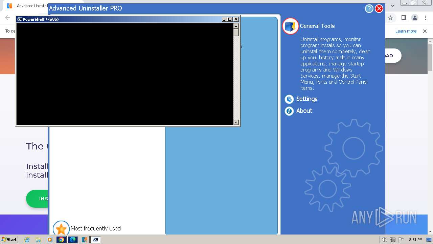Open the About section
The height and width of the screenshot is (244, 433).
304,111
